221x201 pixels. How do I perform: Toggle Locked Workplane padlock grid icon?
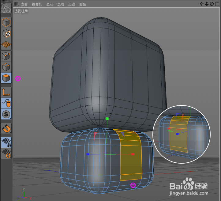point(6,142)
